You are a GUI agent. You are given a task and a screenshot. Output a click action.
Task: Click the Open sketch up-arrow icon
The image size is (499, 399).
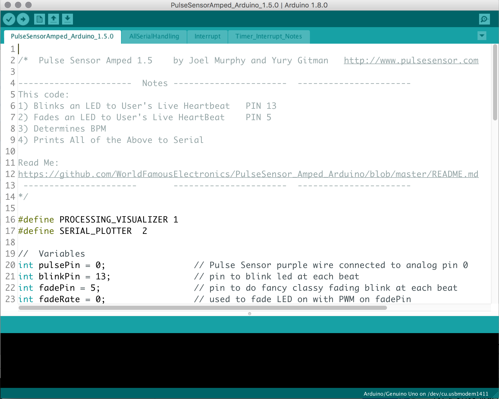pyautogui.click(x=54, y=19)
